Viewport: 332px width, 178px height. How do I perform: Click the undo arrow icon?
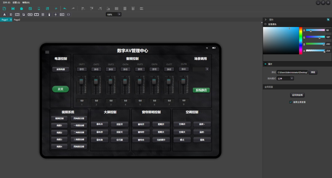pos(65,8)
